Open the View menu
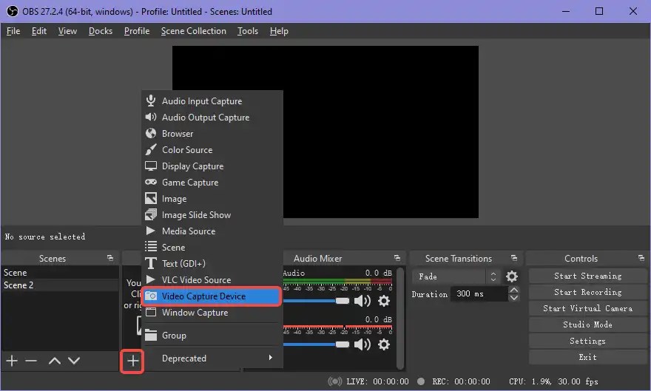The width and height of the screenshot is (651, 391). click(x=67, y=31)
